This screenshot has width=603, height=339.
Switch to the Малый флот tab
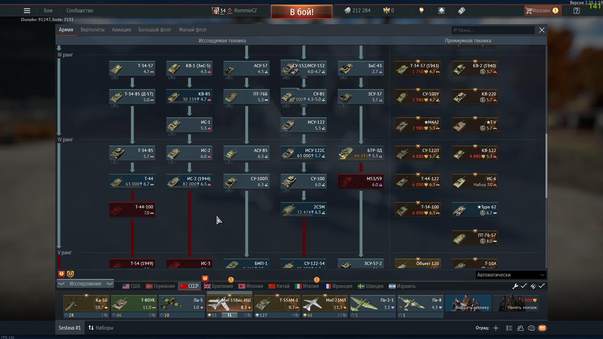point(193,30)
